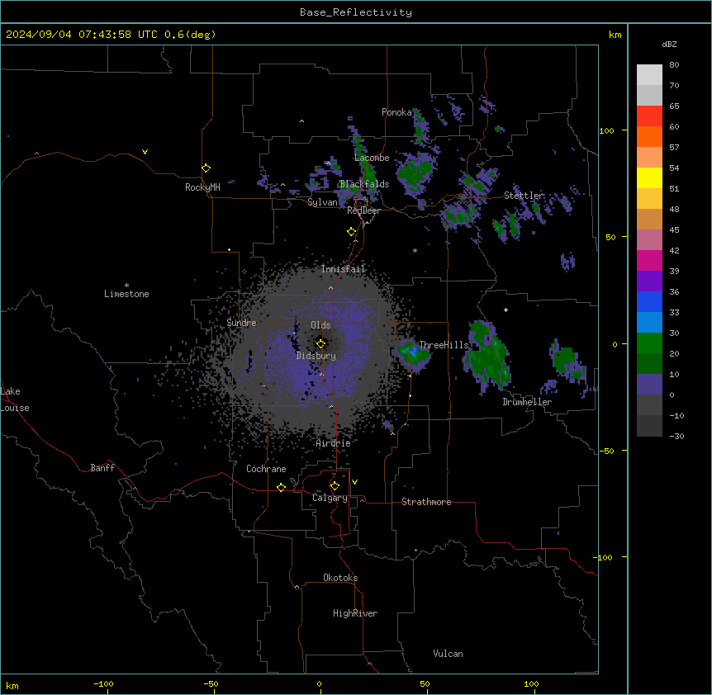
Task: Click the Limestone label
Action: click(x=126, y=294)
